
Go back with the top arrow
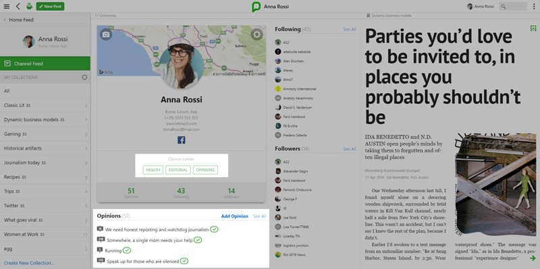click(18, 6)
